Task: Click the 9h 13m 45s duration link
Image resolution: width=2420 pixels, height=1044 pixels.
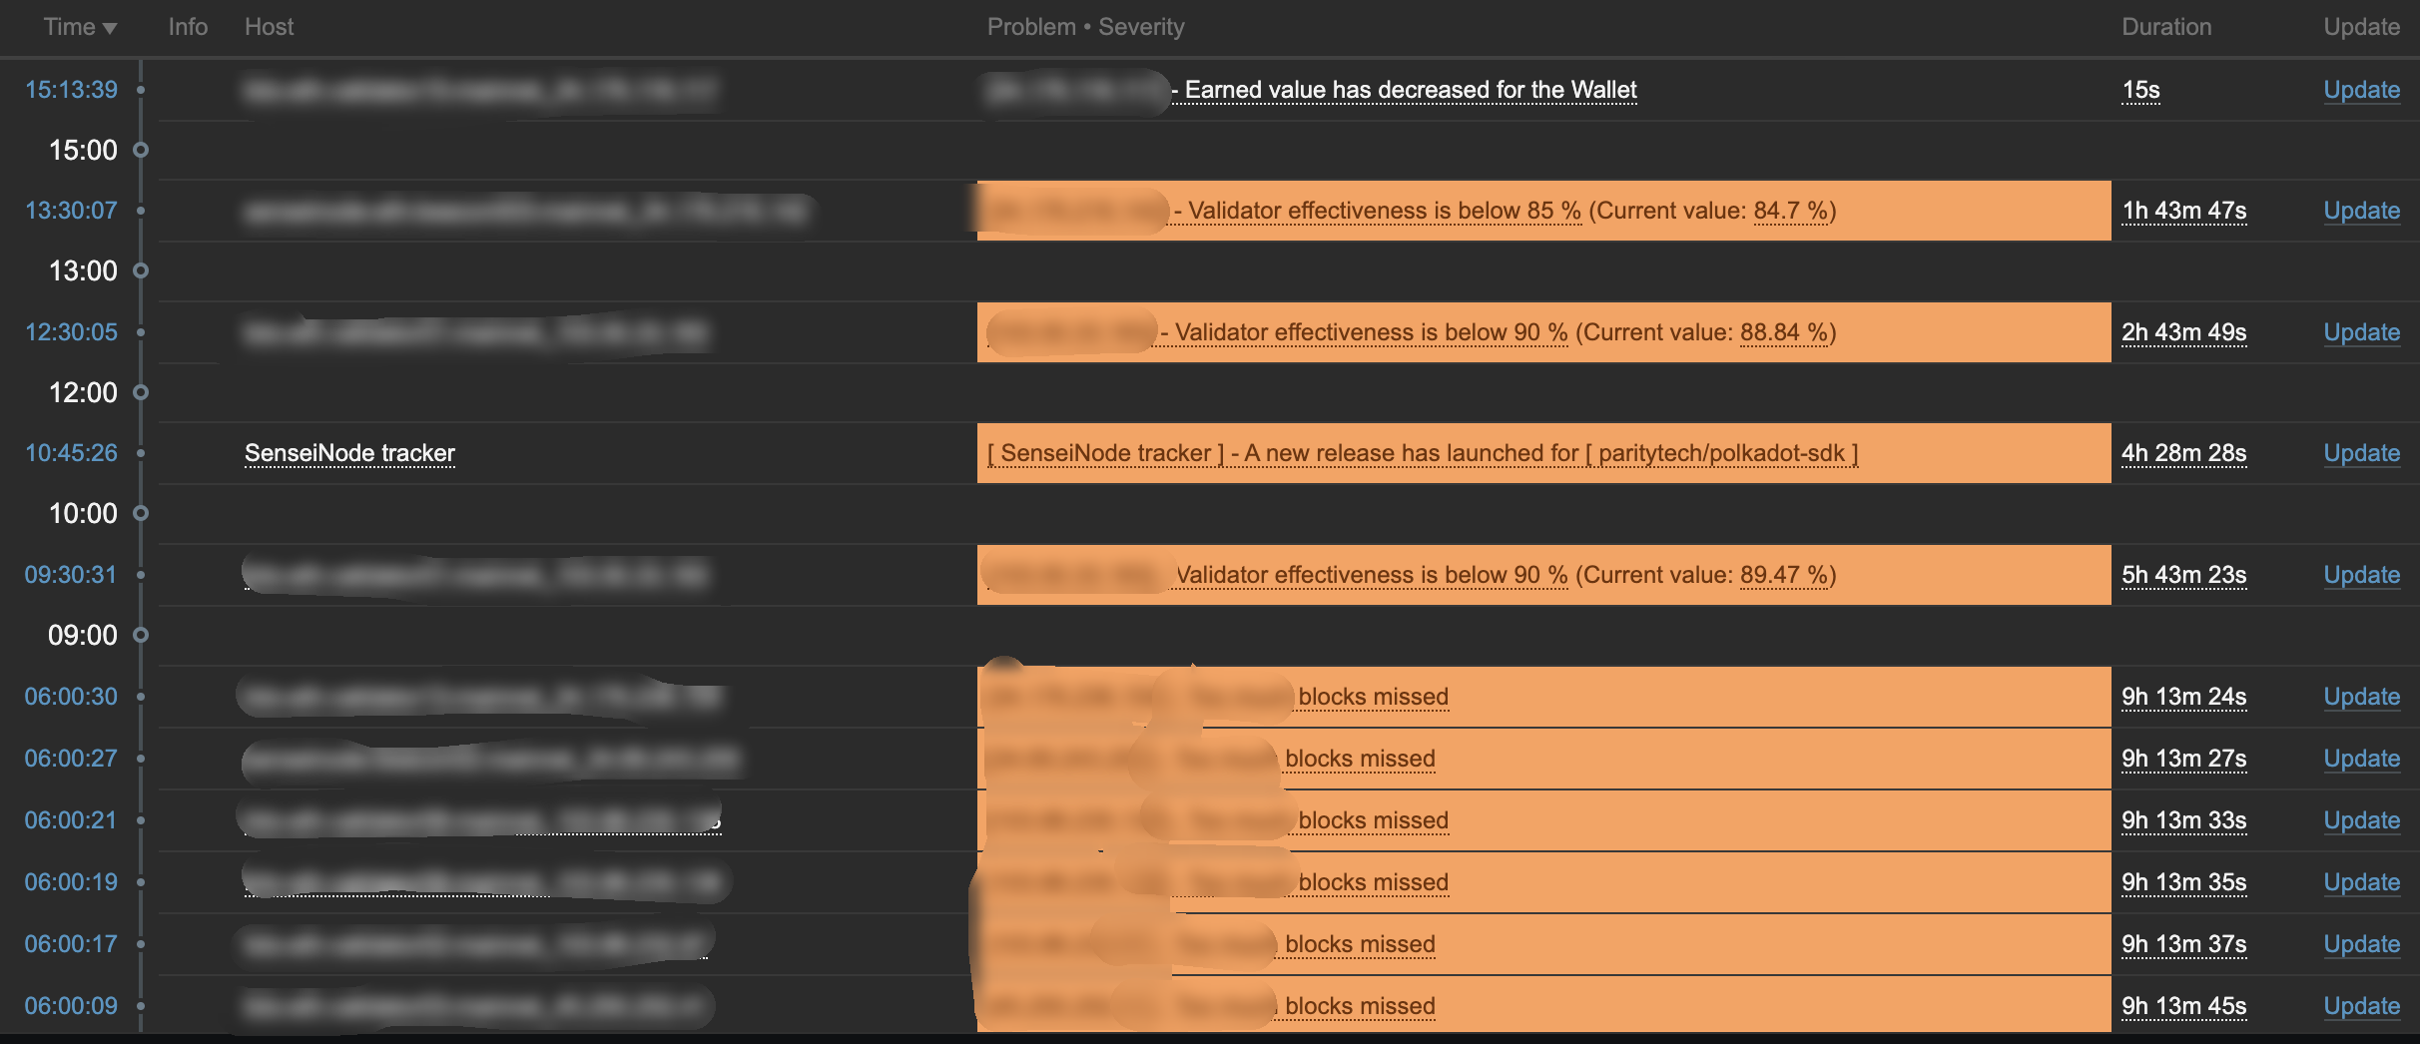Action: click(x=2183, y=1006)
